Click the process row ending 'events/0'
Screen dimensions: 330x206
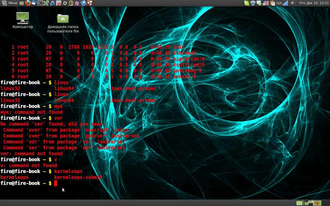pyautogui.click(x=104, y=76)
